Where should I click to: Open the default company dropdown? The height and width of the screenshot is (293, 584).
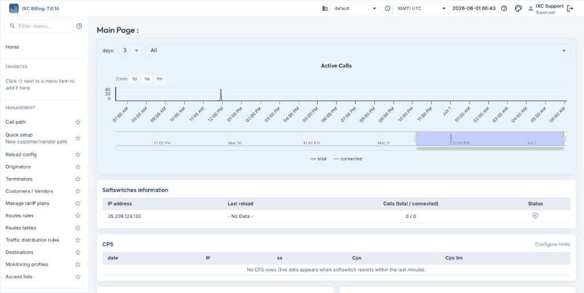pyautogui.click(x=355, y=8)
